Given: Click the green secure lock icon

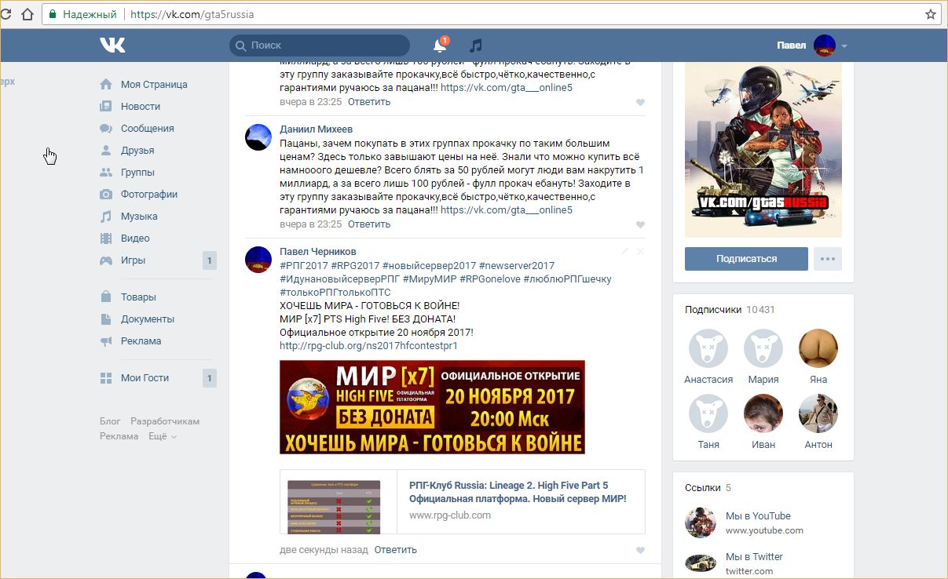Looking at the screenshot, I should pos(53,14).
